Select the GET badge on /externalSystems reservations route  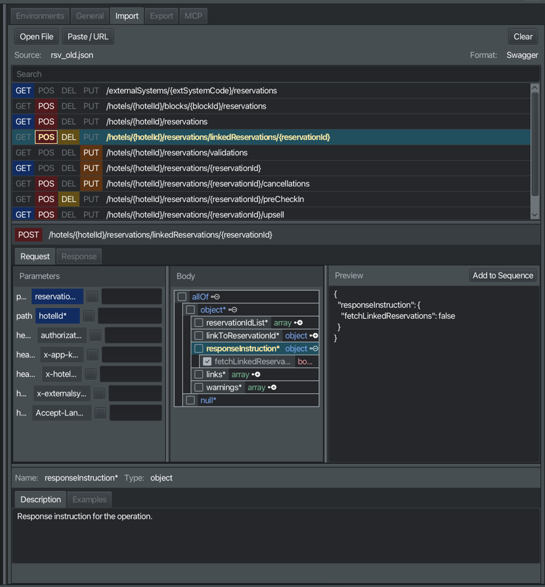(22, 90)
